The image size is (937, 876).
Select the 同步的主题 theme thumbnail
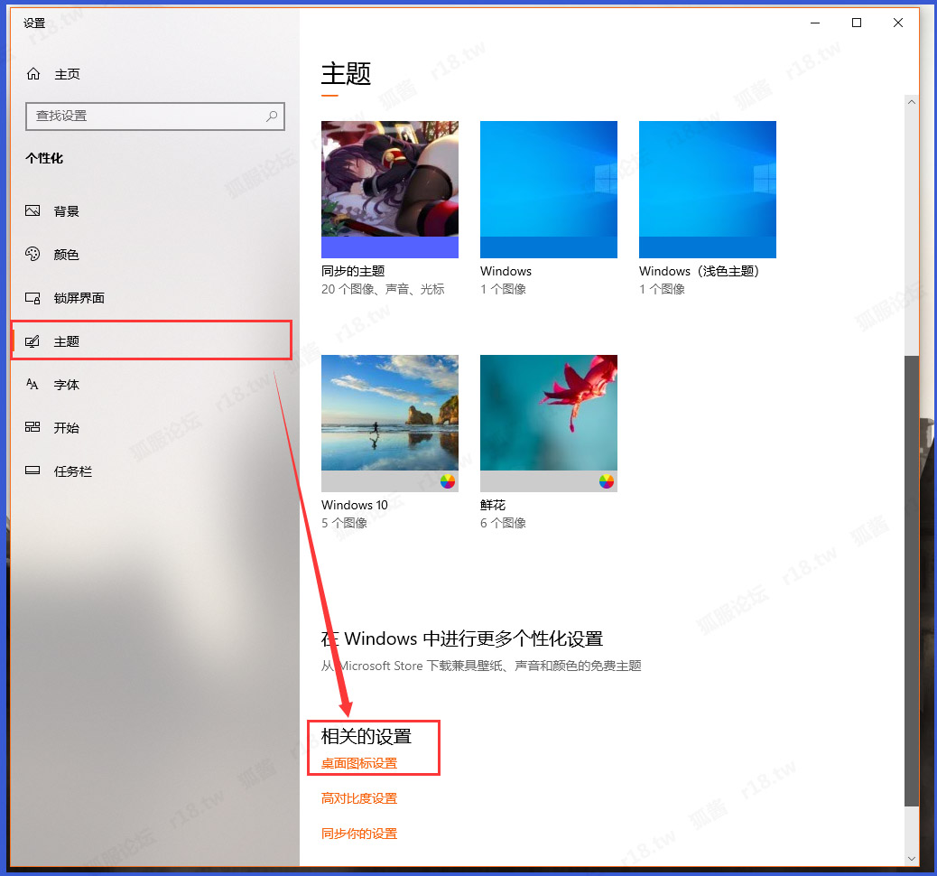click(390, 190)
